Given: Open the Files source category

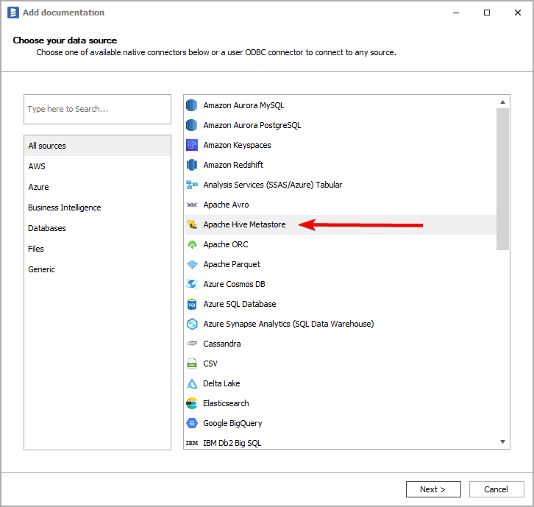Looking at the screenshot, I should click(36, 249).
